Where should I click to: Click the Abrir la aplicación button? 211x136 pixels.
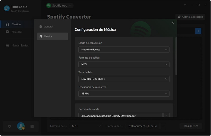tap(190, 17)
